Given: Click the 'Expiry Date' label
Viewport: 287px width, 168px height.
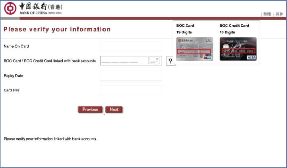Looking at the screenshot, I should click(13, 76).
